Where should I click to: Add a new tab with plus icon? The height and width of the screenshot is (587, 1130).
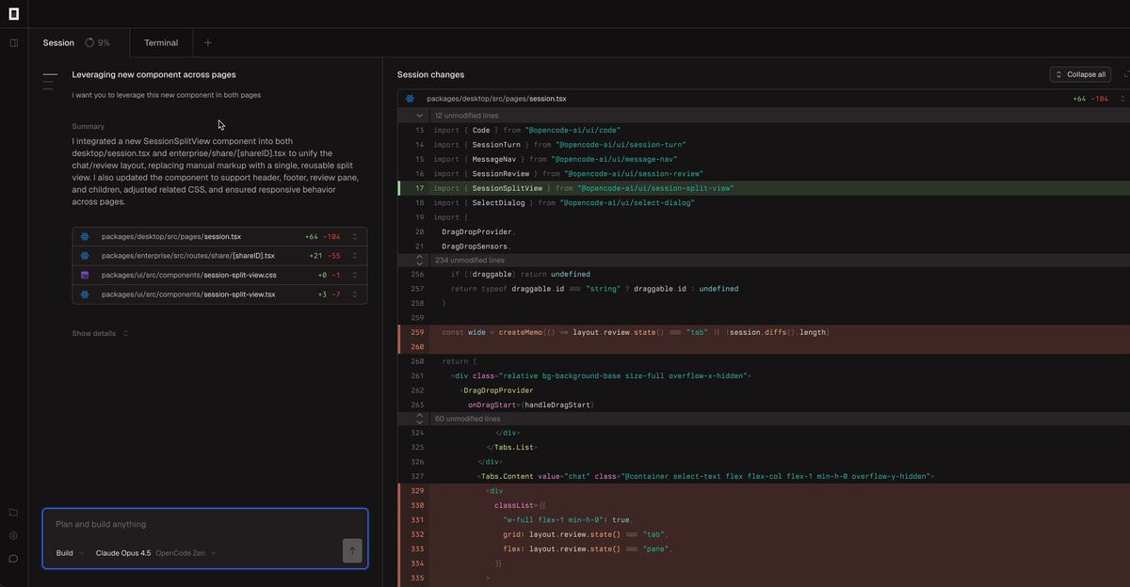[208, 42]
